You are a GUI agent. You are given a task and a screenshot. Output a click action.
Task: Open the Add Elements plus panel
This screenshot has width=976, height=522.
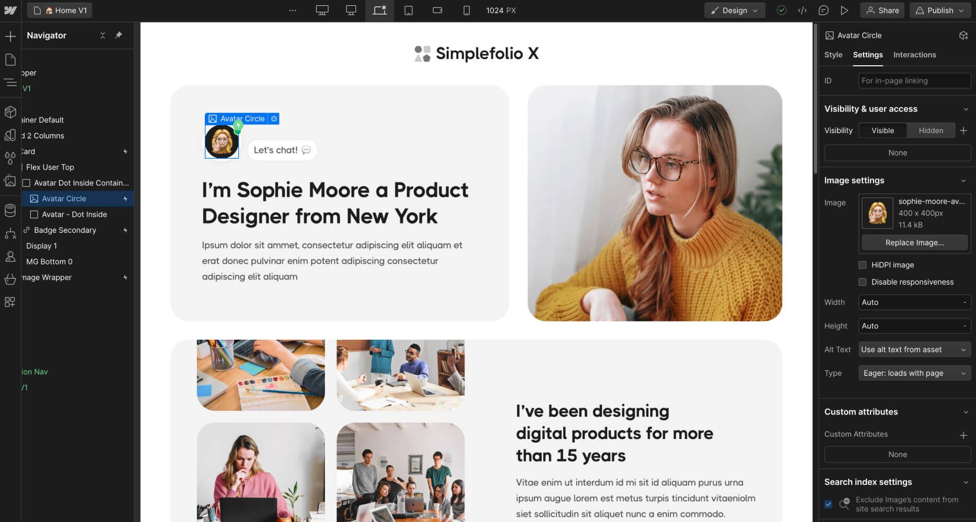click(10, 36)
